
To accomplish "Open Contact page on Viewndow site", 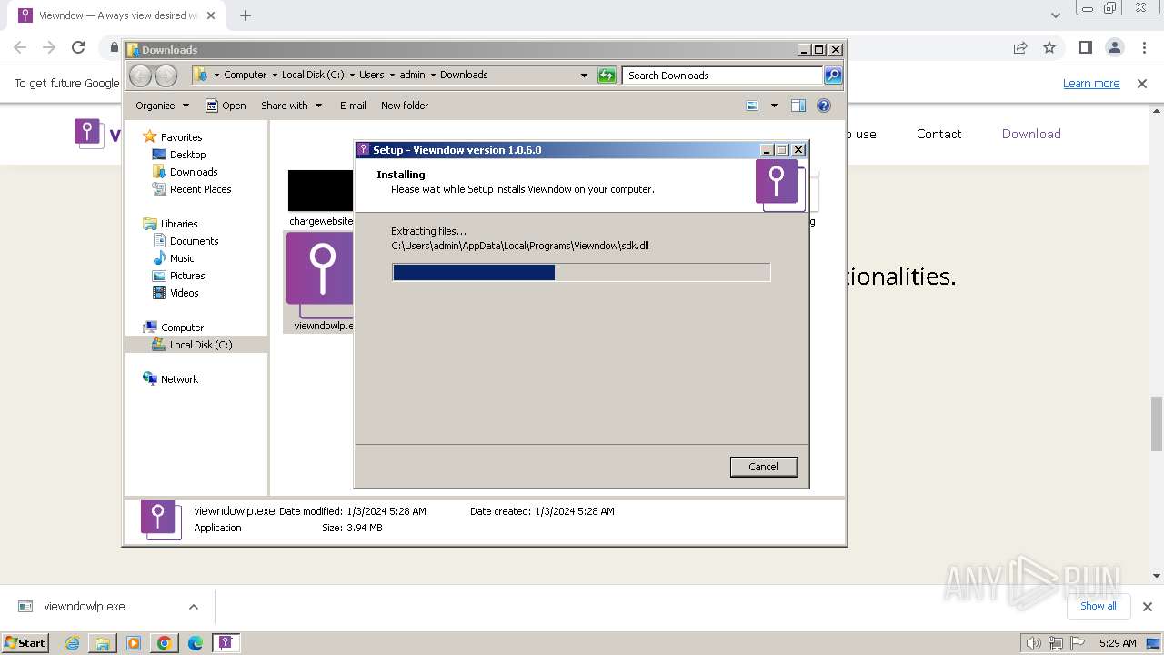I will 938,134.
